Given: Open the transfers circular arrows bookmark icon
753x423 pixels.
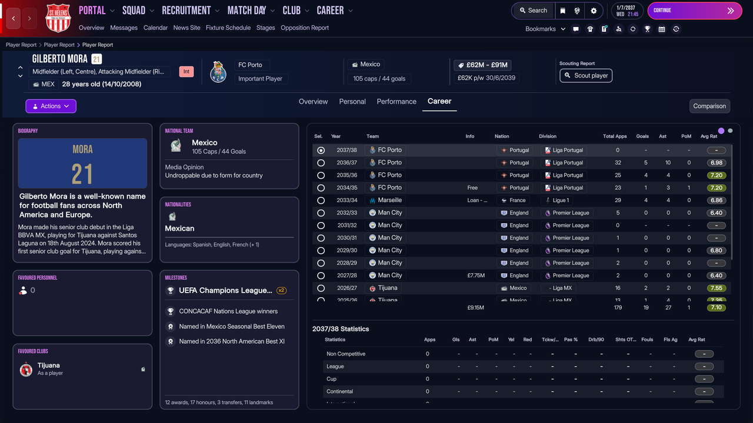Looking at the screenshot, I should [x=633, y=29].
